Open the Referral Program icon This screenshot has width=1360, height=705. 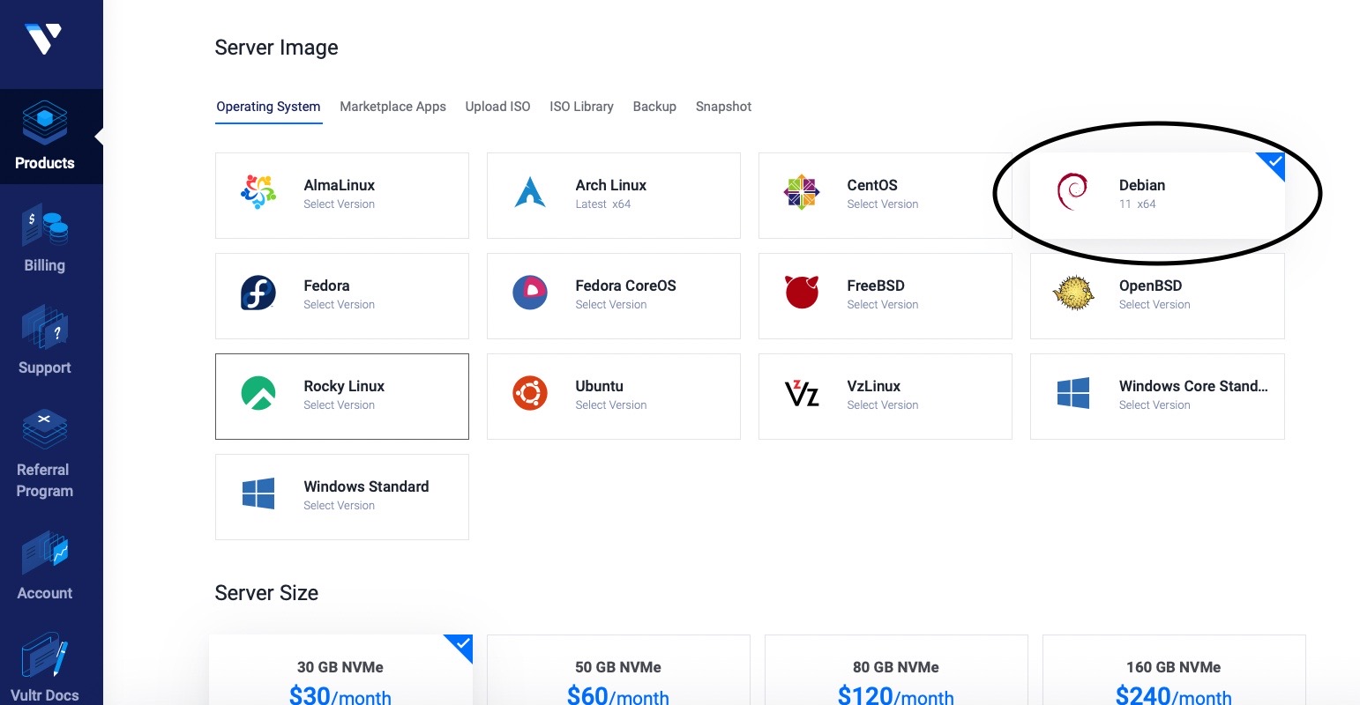click(45, 430)
